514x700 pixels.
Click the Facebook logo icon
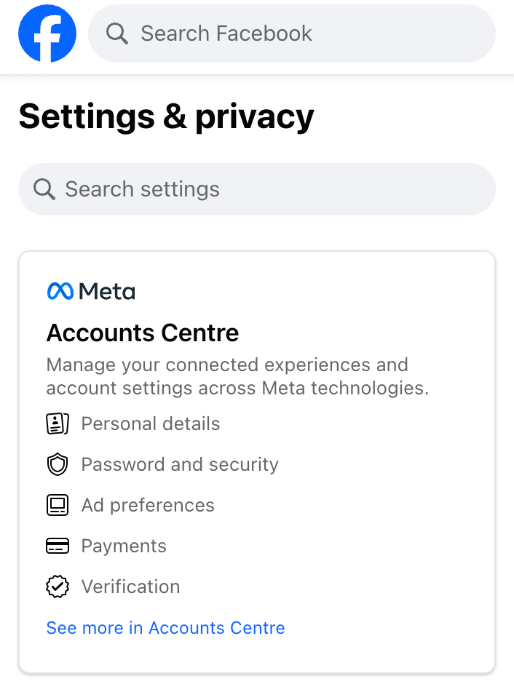47,33
